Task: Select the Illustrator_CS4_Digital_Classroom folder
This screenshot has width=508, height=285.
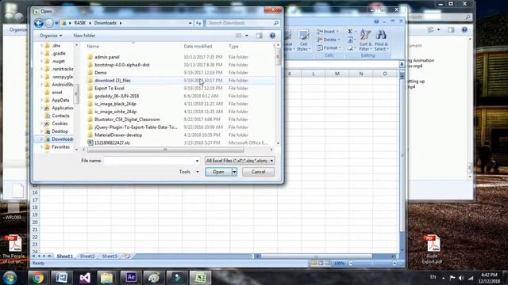Action: [x=127, y=120]
